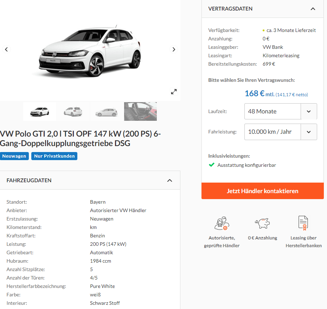The image size is (327, 309).
Task: Click the authorized dealers icon
Action: tap(222, 223)
